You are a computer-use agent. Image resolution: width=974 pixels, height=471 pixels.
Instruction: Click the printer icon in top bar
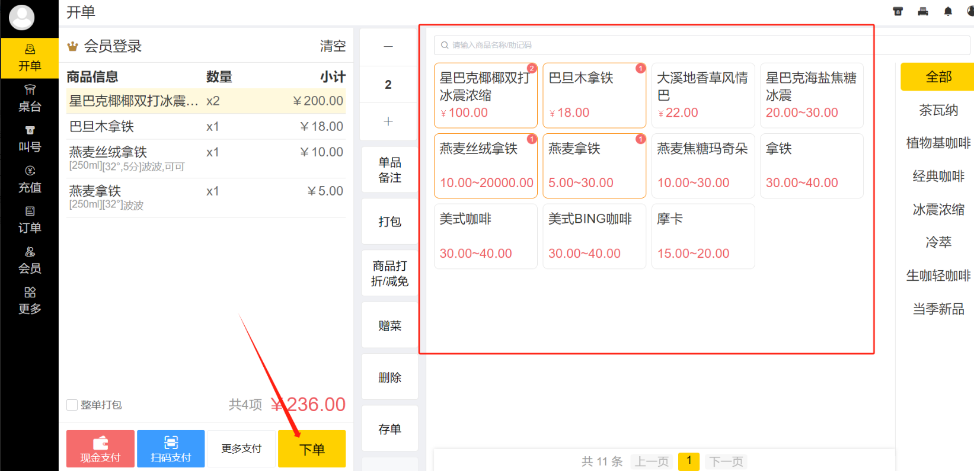[x=923, y=11]
